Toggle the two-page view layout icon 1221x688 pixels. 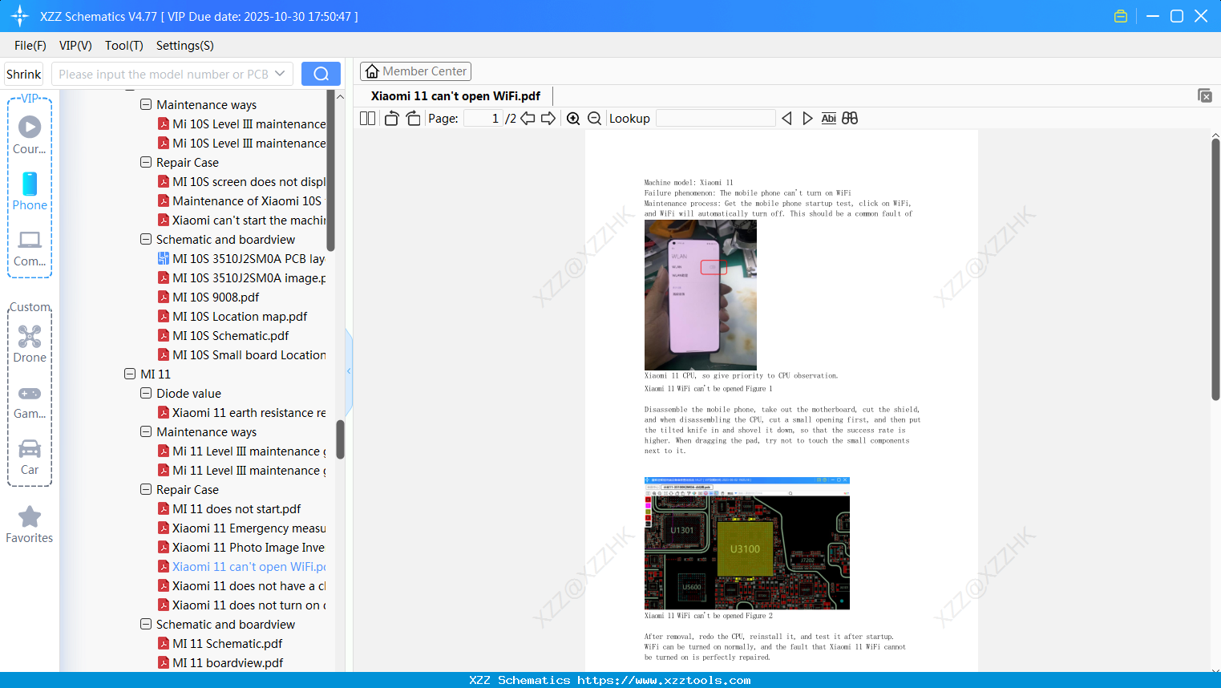pyautogui.click(x=367, y=118)
